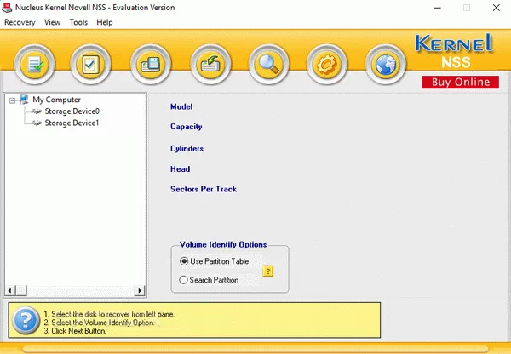
Task: Open the Tools menu
Action: tap(78, 22)
